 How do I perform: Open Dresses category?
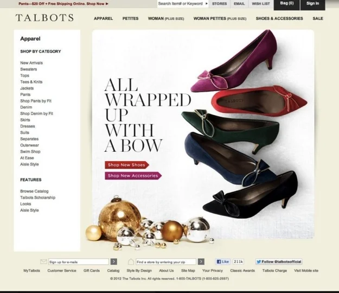[28, 126]
